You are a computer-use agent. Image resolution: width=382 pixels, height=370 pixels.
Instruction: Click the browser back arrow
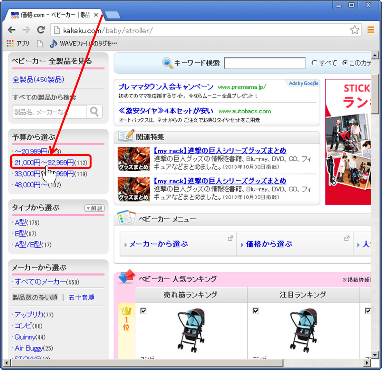point(12,30)
